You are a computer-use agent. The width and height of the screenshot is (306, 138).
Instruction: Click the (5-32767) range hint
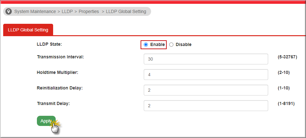(287, 57)
